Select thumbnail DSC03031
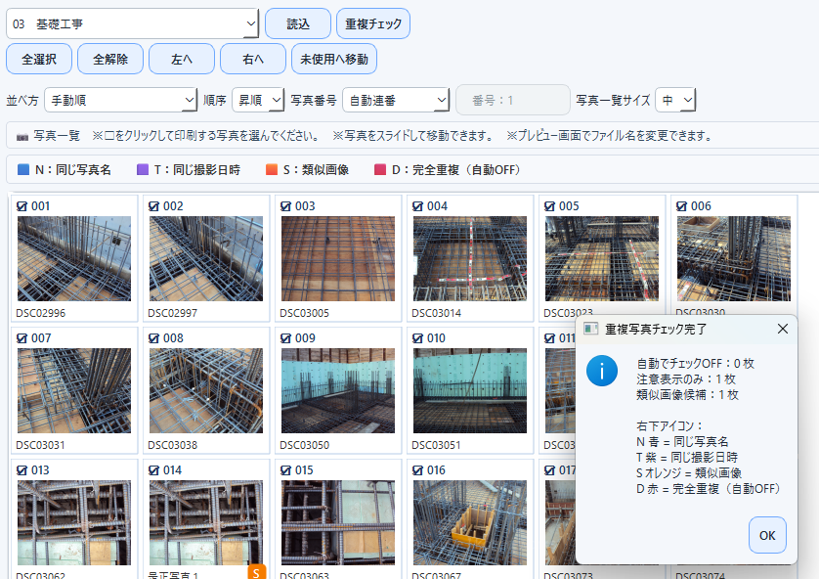Screen dimensions: 819x579 click(74, 391)
